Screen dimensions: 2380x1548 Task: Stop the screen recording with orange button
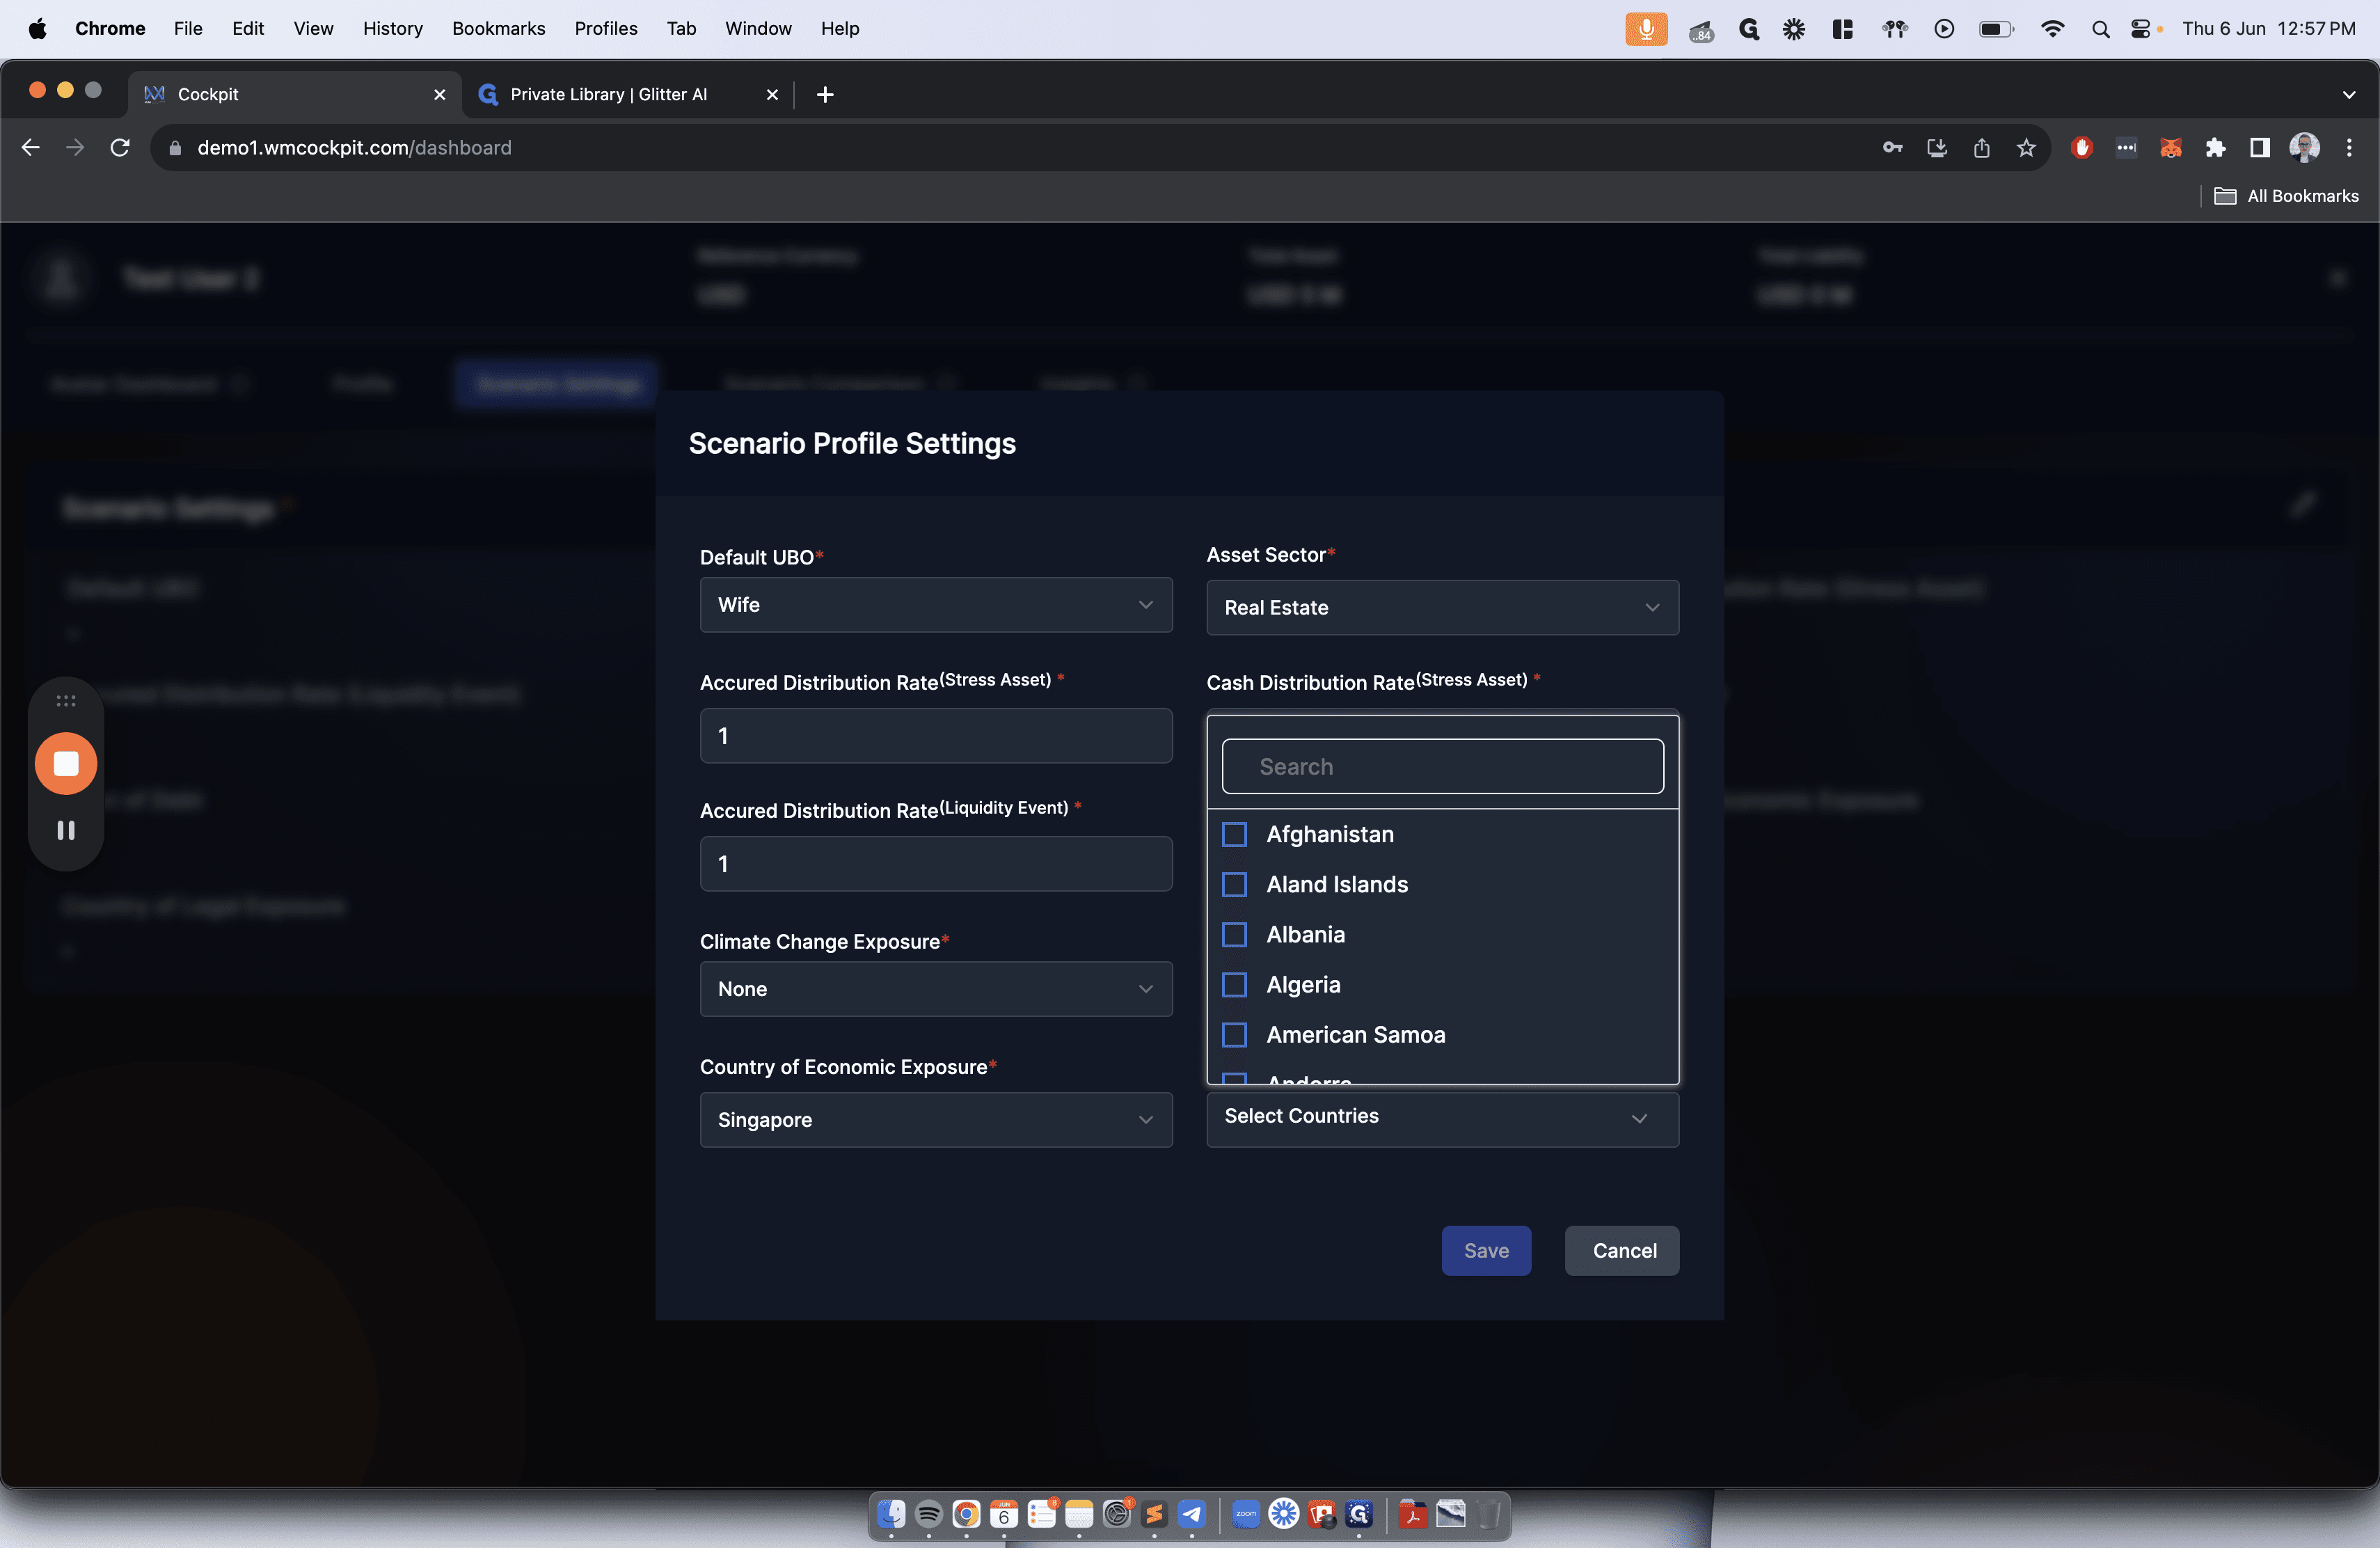[x=66, y=764]
